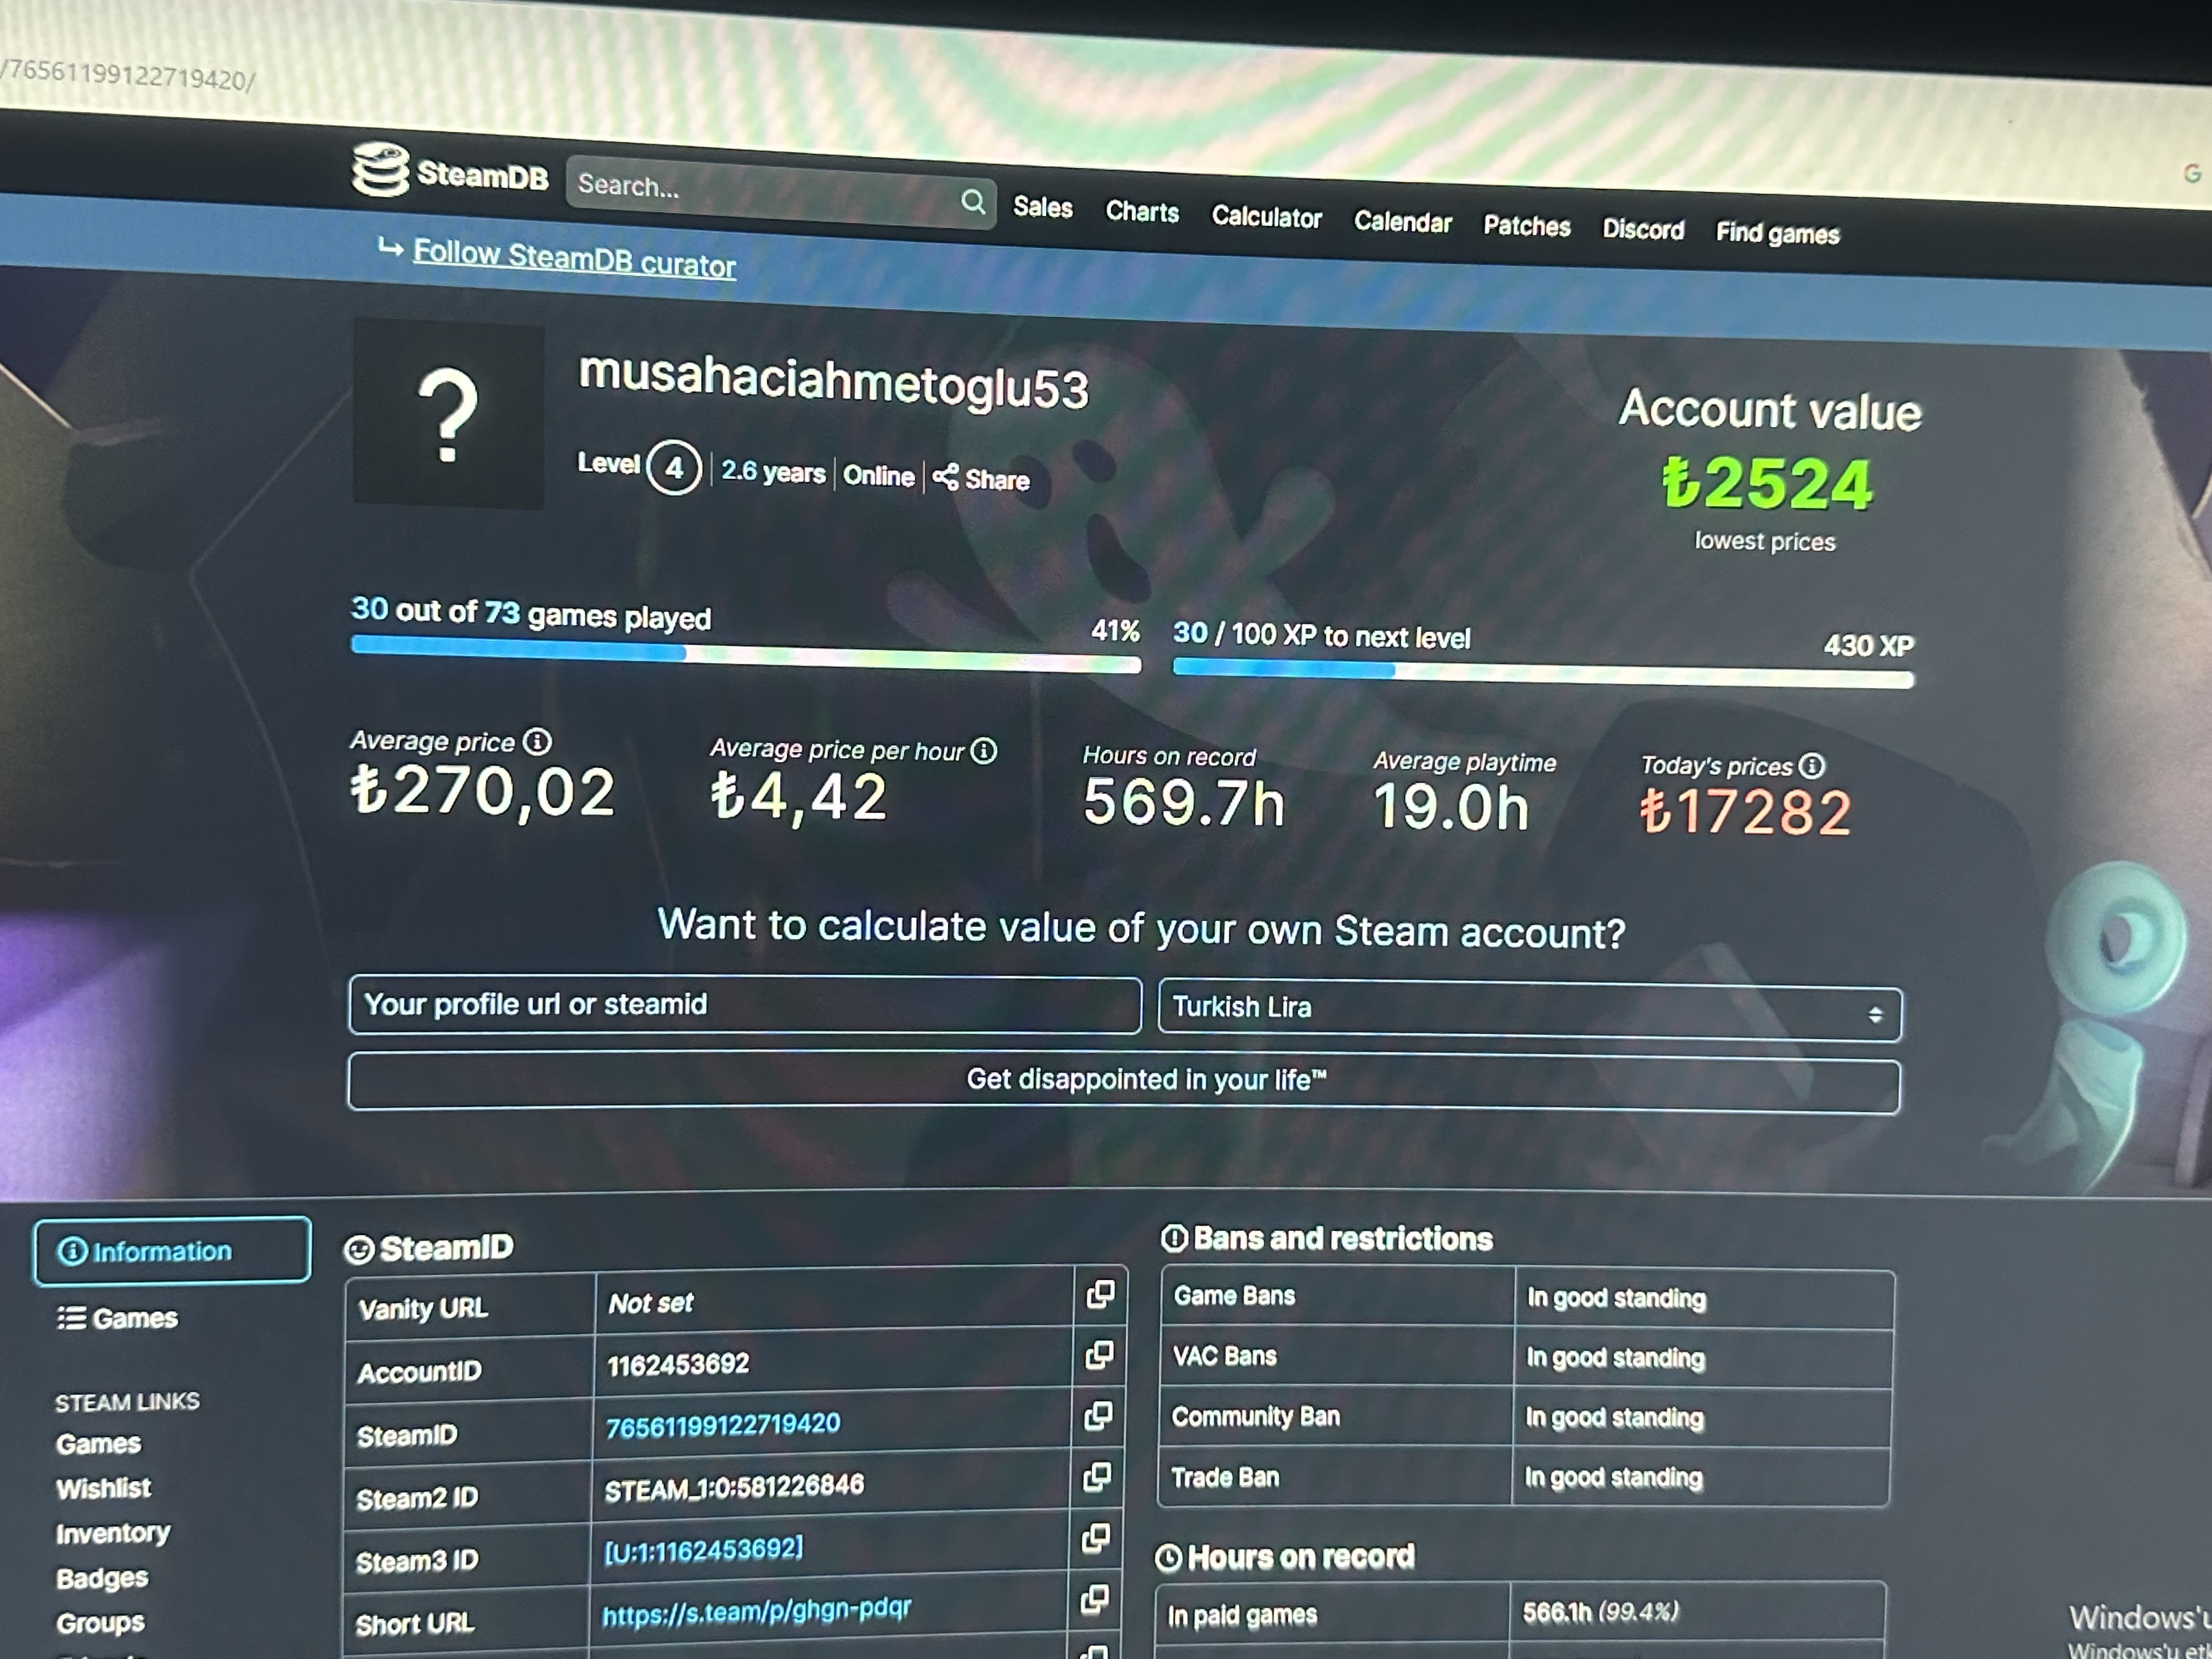2212x1659 pixels.
Task: Click the question mark avatar thumbnail
Action: pos(448,413)
